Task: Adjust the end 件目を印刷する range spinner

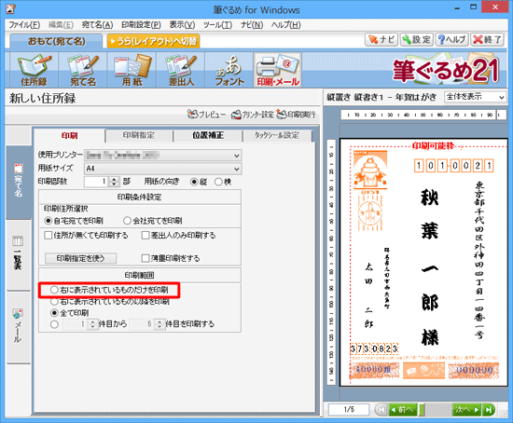Action: (159, 324)
